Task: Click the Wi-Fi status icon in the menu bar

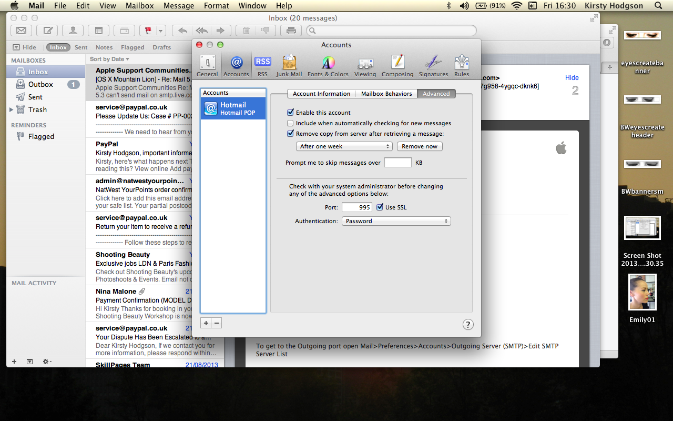Action: pyautogui.click(x=516, y=6)
